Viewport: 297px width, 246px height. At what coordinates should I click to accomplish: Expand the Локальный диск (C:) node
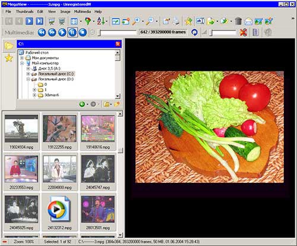pyautogui.click(x=28, y=74)
